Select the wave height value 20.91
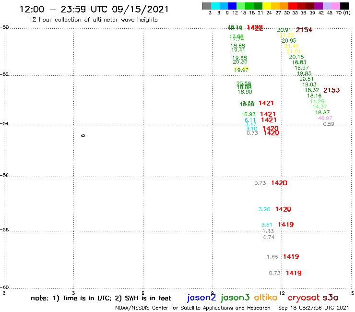 tap(284, 30)
